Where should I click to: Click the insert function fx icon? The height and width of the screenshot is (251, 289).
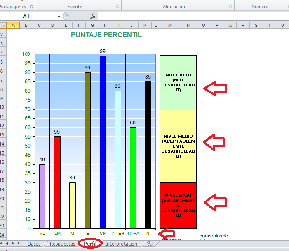pos(93,16)
